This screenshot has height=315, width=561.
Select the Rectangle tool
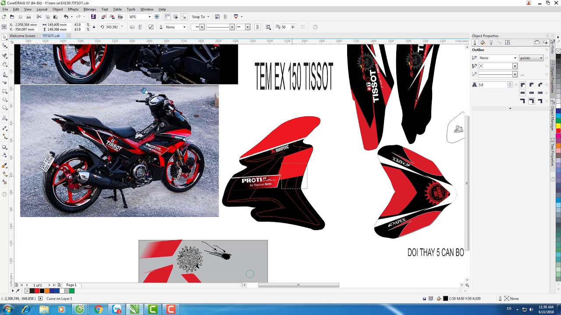point(5,91)
